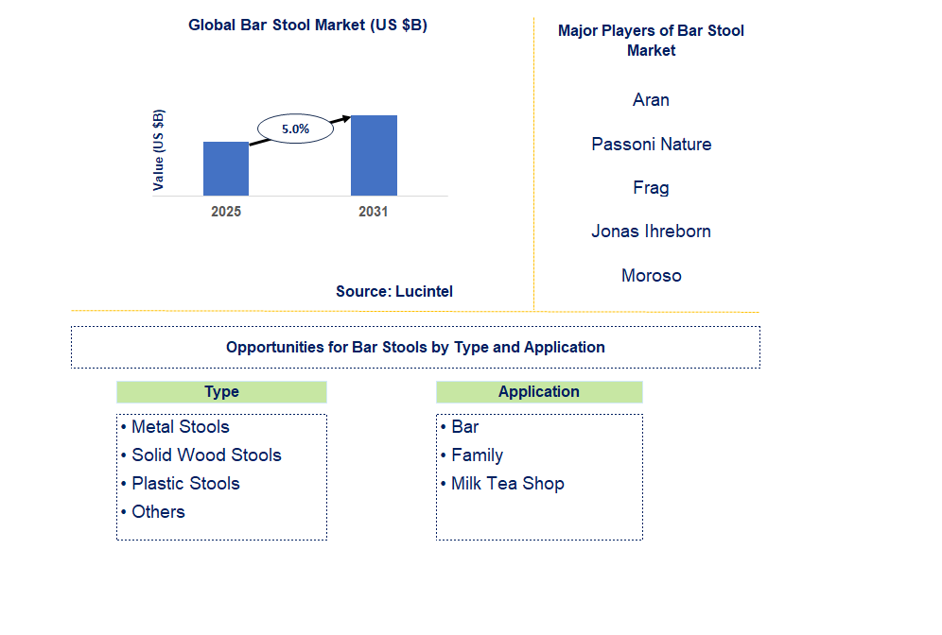The image size is (942, 635).
Task: Select the 'Bar' application item
Action: [x=460, y=427]
